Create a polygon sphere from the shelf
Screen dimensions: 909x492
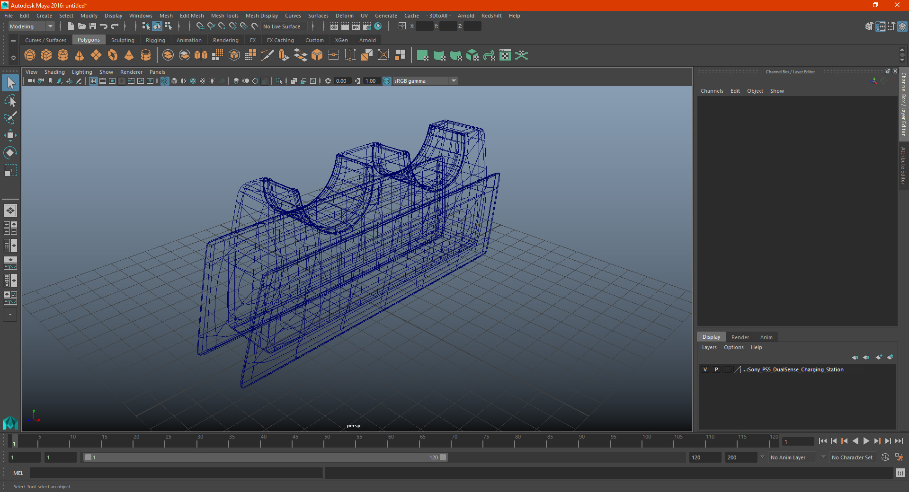30,55
